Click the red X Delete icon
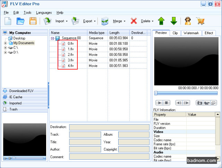The width and height of the screenshot is (222, 168). 134,21
